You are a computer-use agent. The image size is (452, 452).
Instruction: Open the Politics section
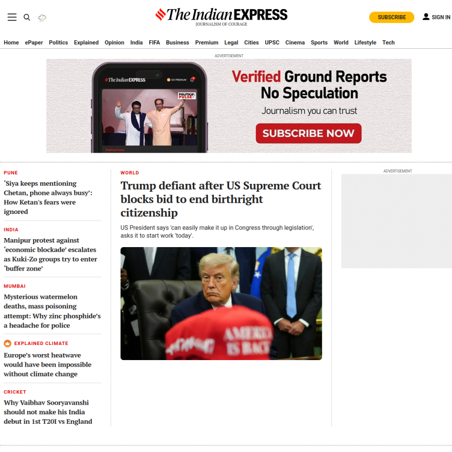click(58, 42)
